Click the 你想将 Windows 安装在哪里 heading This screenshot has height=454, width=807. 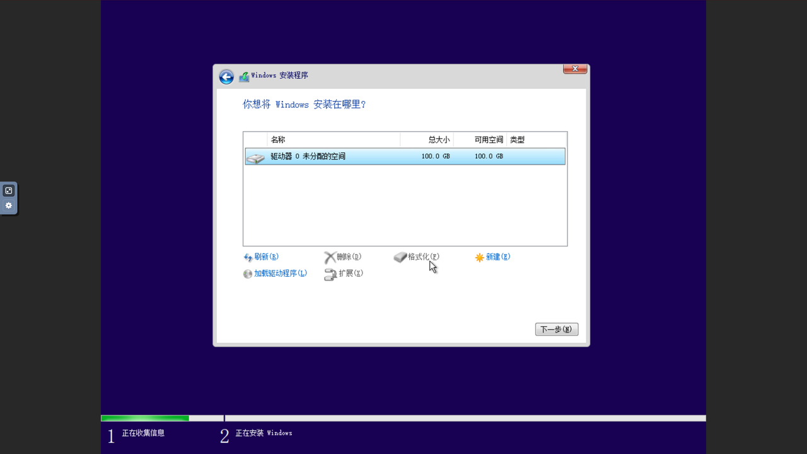point(305,105)
